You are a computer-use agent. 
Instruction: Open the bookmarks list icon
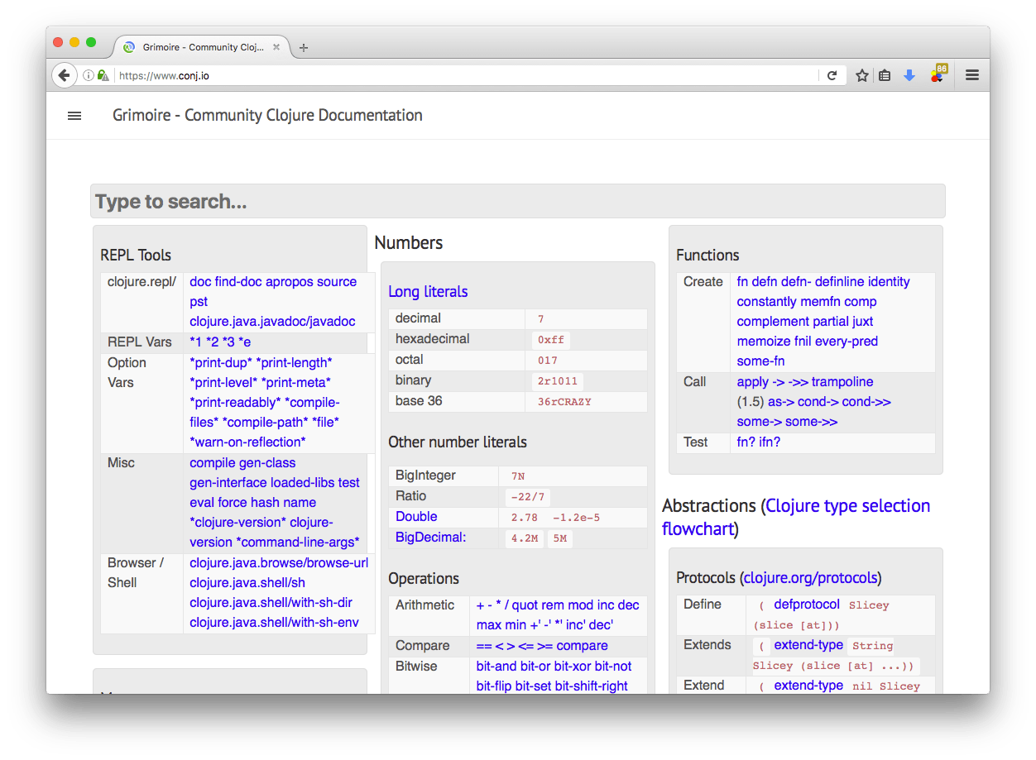(x=885, y=75)
